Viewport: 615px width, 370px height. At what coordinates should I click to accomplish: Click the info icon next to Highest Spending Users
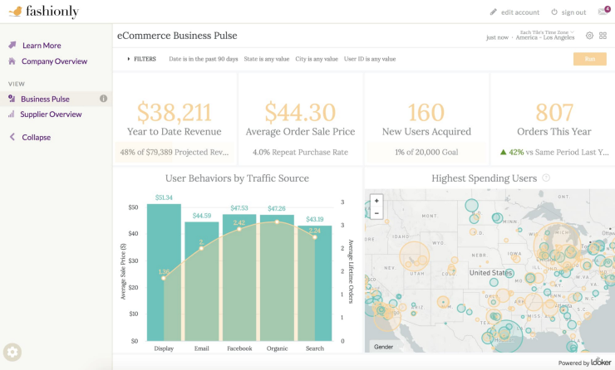point(546,178)
